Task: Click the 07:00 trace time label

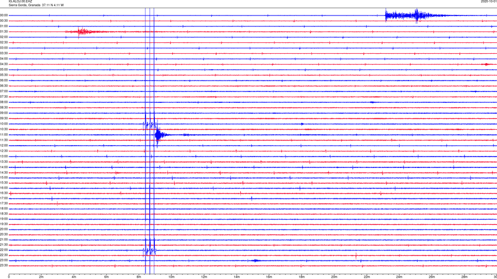Action: pyautogui.click(x=4, y=91)
